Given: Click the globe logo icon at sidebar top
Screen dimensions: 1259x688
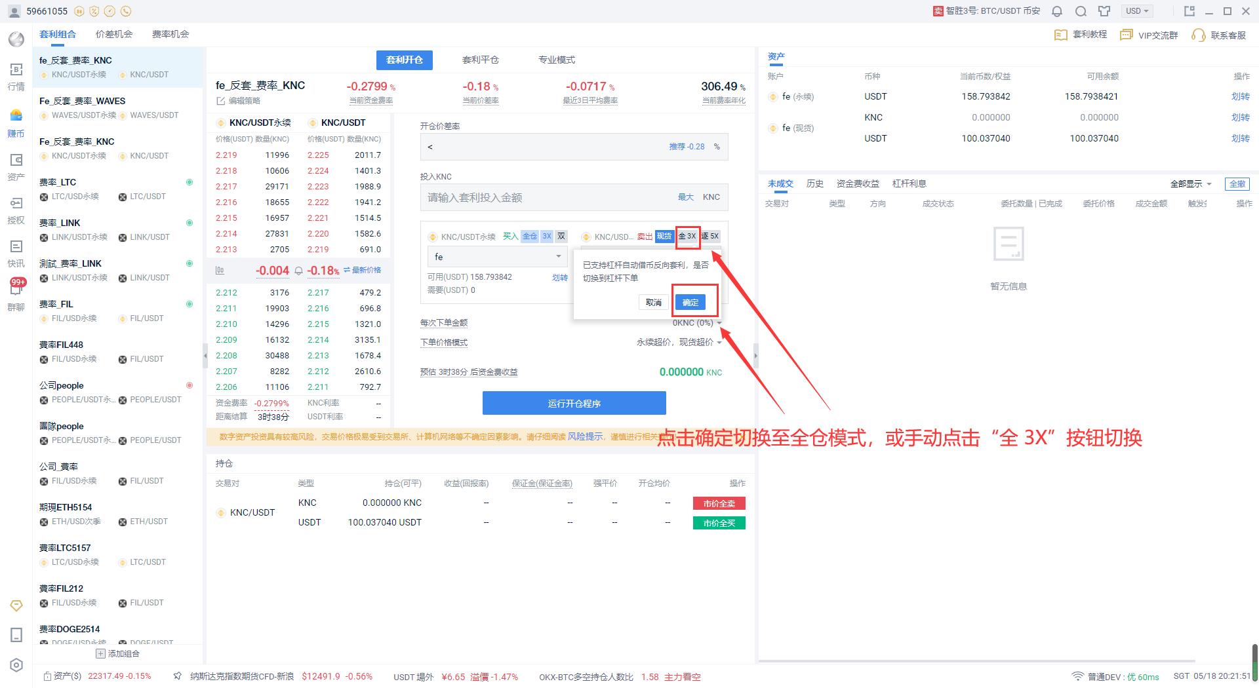Looking at the screenshot, I should [x=16, y=39].
